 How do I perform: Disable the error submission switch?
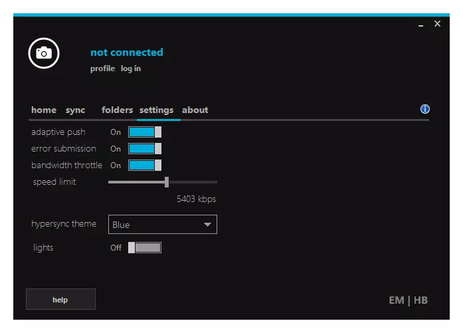145,149
